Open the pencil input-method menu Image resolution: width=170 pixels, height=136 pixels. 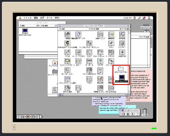(139, 18)
